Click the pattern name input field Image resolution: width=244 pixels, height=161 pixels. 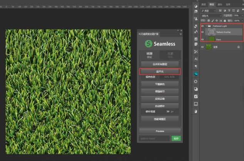tap(154, 138)
